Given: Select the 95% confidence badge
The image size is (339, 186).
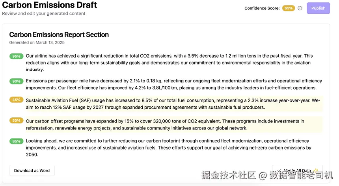Looking at the screenshot, I should coord(16,56).
